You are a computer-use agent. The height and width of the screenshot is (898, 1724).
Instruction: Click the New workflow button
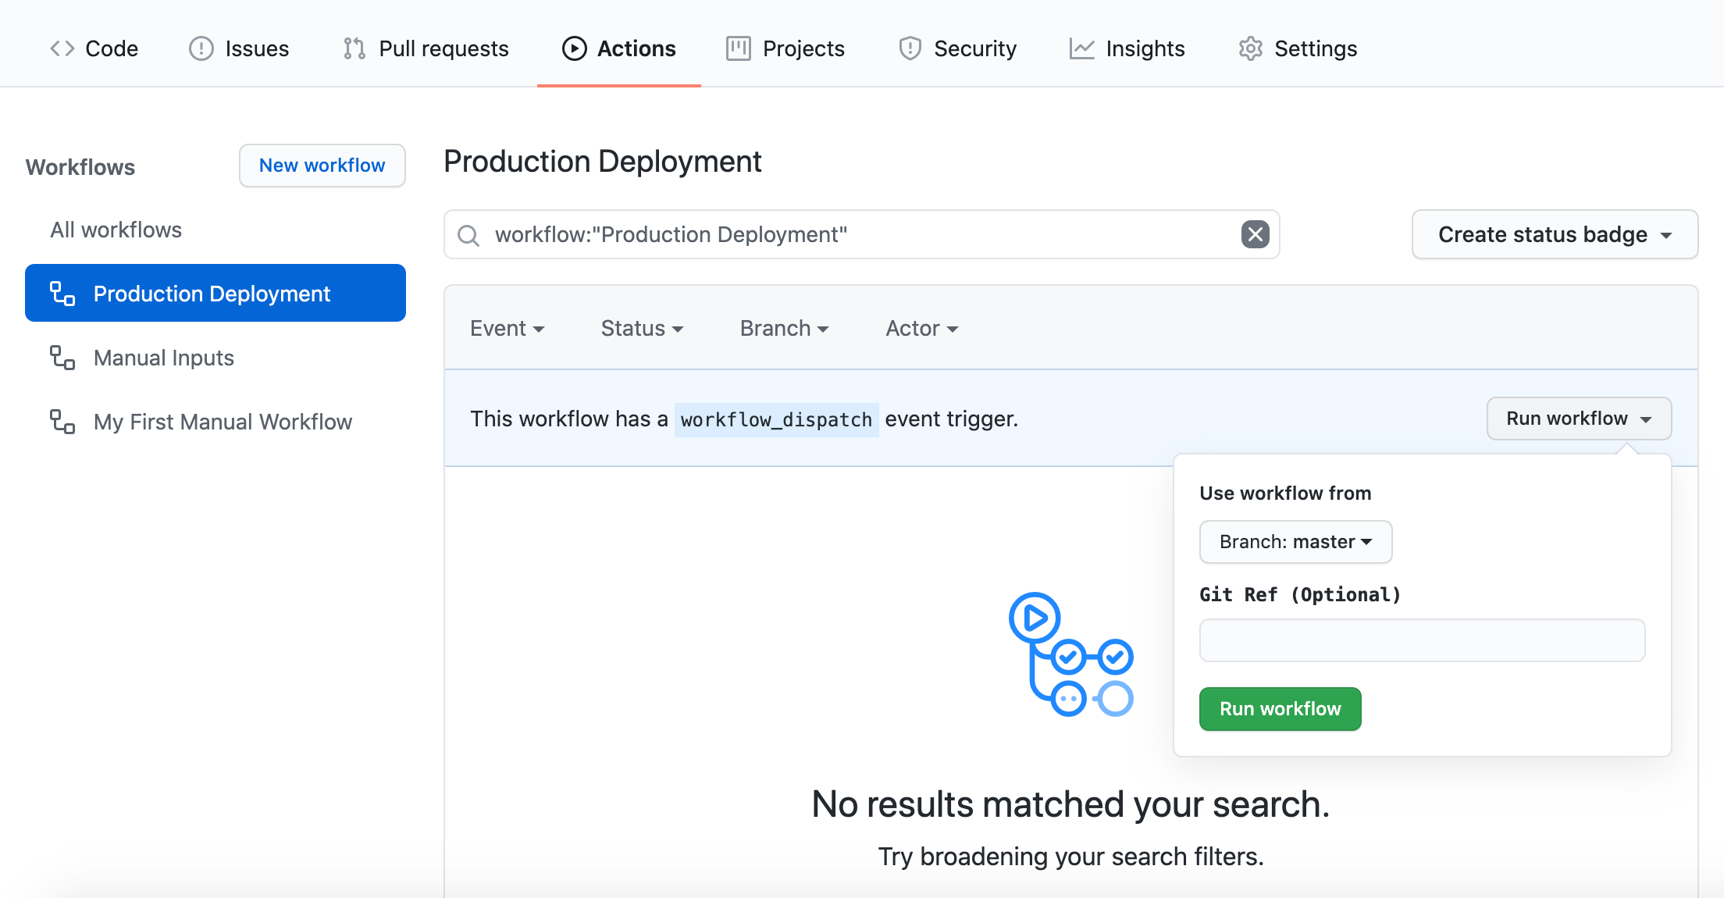322,166
